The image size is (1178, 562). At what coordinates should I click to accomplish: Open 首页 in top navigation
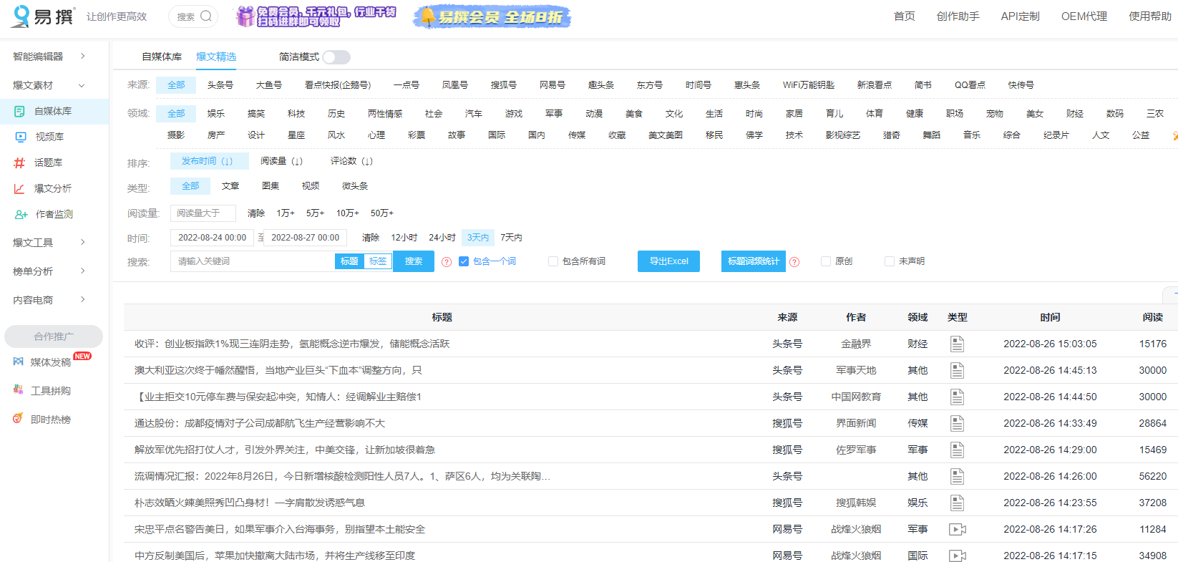click(x=904, y=16)
